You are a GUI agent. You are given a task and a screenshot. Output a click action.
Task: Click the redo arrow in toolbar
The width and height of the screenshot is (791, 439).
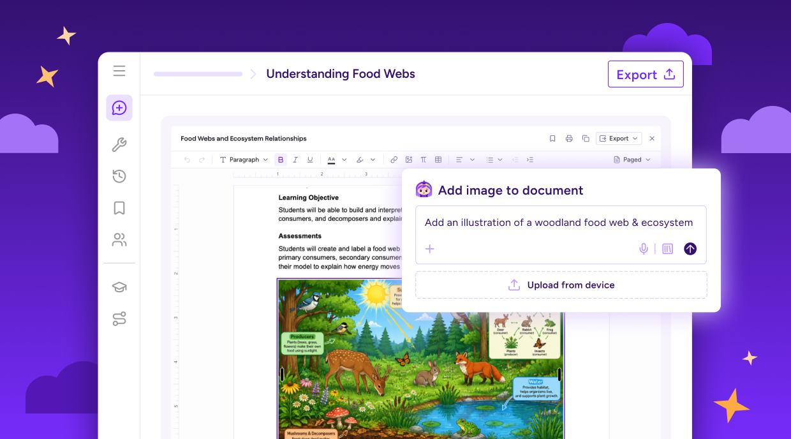[202, 160]
